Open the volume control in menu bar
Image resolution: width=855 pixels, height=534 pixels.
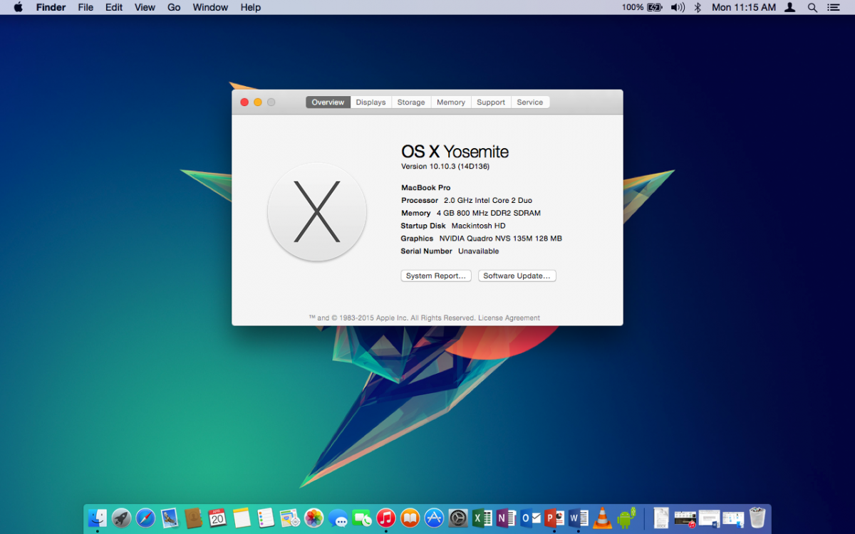677,7
